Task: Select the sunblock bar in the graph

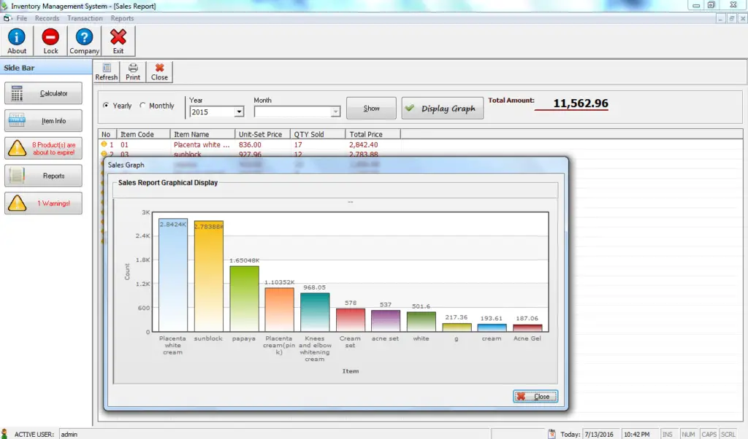Action: coord(207,277)
